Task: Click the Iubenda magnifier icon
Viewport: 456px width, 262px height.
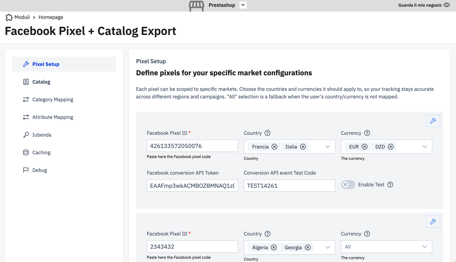Action: 26,135
